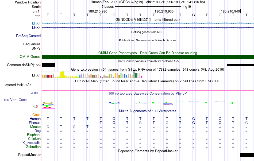Open the light blue LHX4 GENCODE transcript label
Screen dimensions: 254x161
coord(36,23)
